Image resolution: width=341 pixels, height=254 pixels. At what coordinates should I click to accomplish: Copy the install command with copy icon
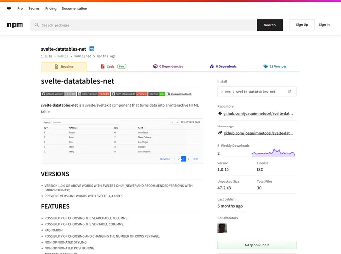[x=290, y=91]
